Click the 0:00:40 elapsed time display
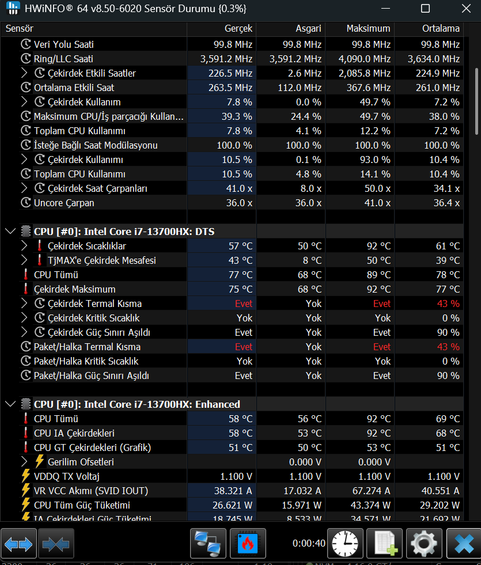 point(309,543)
